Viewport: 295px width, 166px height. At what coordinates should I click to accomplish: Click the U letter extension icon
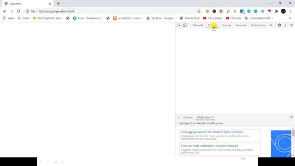[235, 11]
